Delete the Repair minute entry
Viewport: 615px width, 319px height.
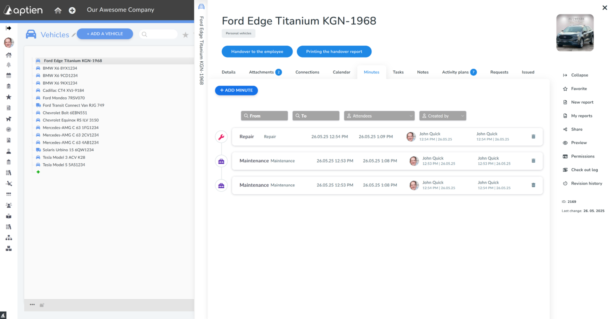click(x=533, y=136)
